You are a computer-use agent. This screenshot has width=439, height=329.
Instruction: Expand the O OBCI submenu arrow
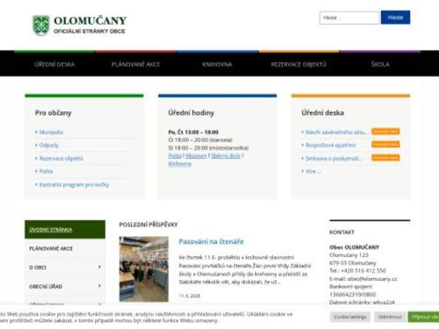(x=100, y=267)
